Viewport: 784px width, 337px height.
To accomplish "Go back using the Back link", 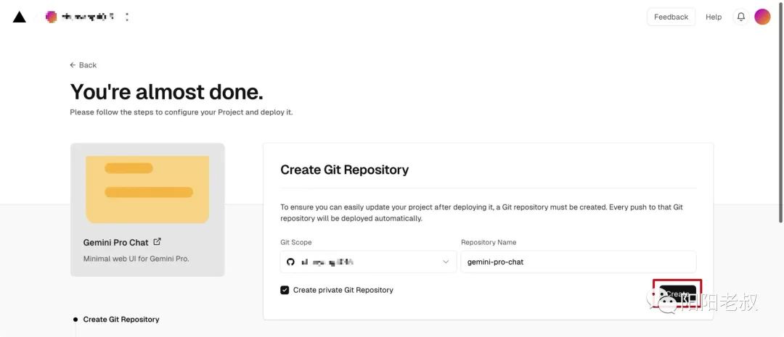I will coord(83,65).
